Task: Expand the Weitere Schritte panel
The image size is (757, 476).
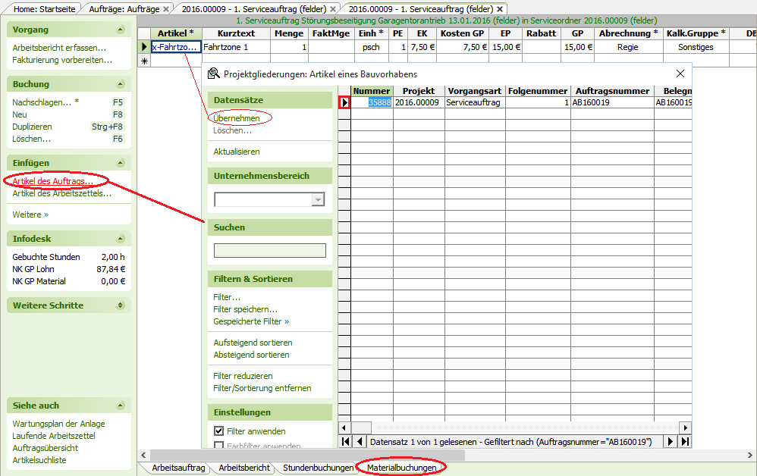Action: (x=121, y=305)
